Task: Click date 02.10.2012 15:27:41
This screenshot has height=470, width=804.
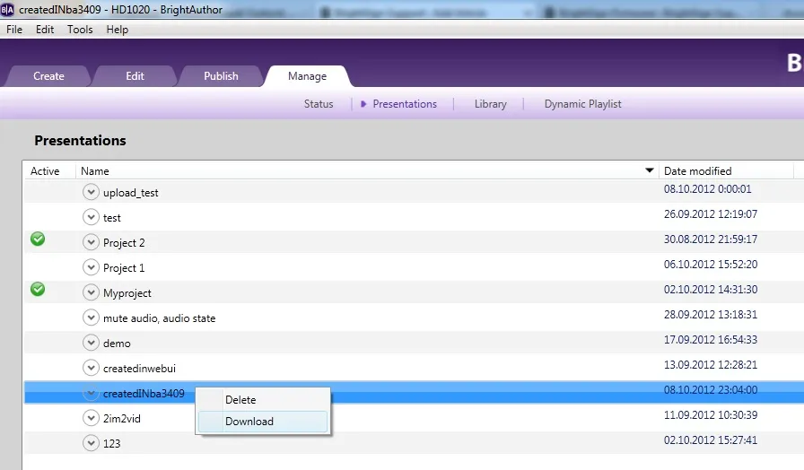Action: [711, 440]
